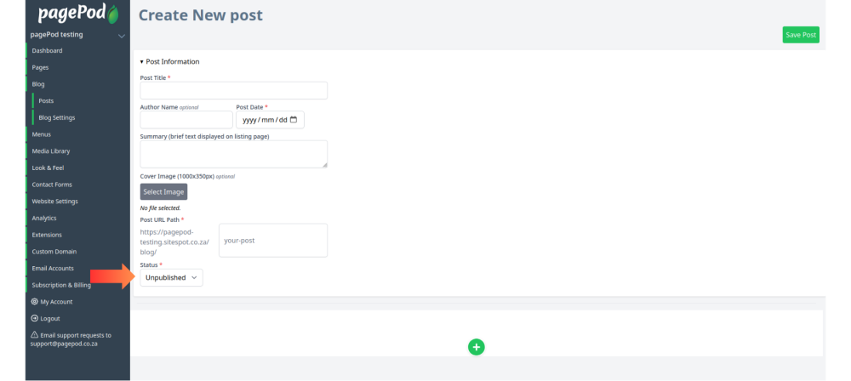Click the Logout arrow icon
Viewport: 851px width, 381px height.
click(x=35, y=319)
